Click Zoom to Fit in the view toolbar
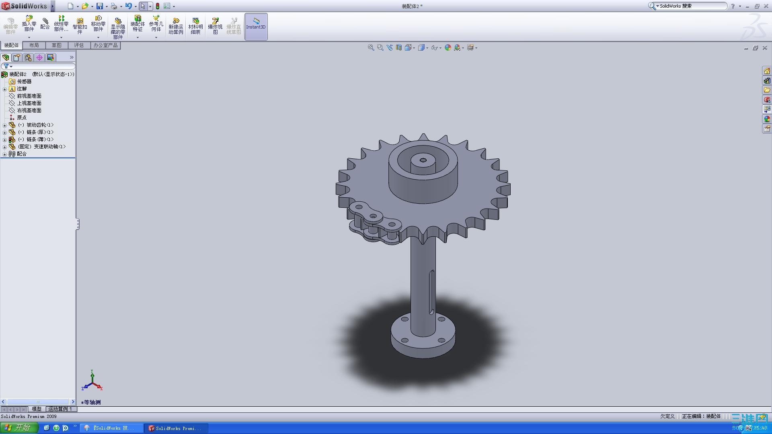 371,47
